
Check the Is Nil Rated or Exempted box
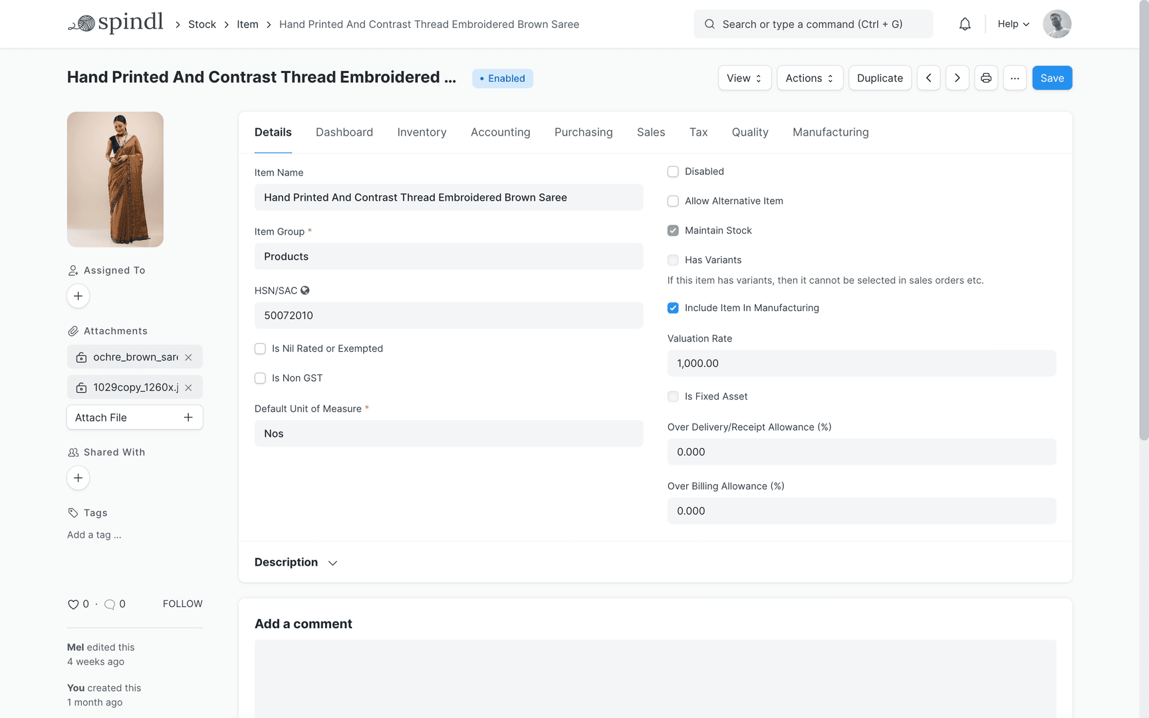tap(260, 348)
